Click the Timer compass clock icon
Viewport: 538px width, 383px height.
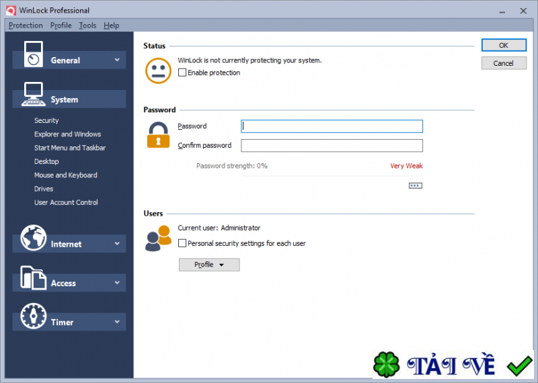[x=33, y=316]
